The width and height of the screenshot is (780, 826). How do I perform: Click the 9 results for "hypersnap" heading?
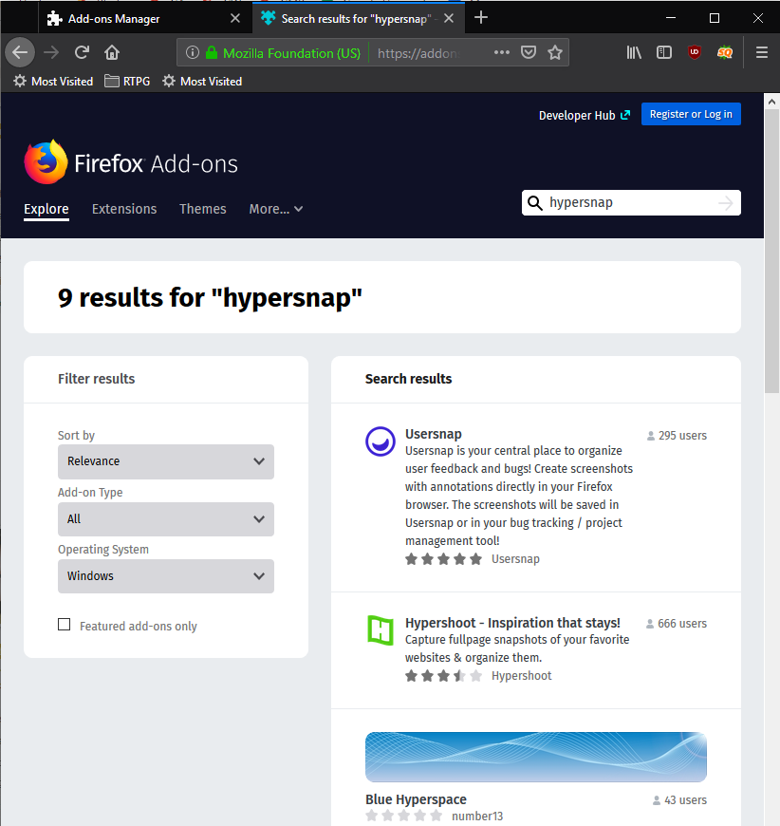click(x=210, y=297)
